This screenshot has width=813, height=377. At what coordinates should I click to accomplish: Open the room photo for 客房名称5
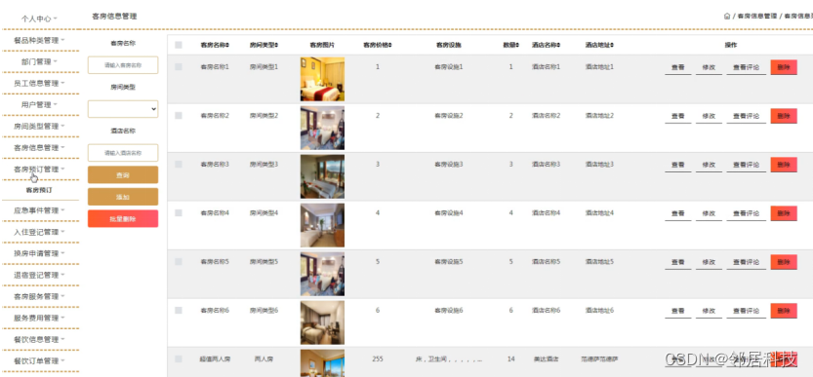(x=322, y=274)
